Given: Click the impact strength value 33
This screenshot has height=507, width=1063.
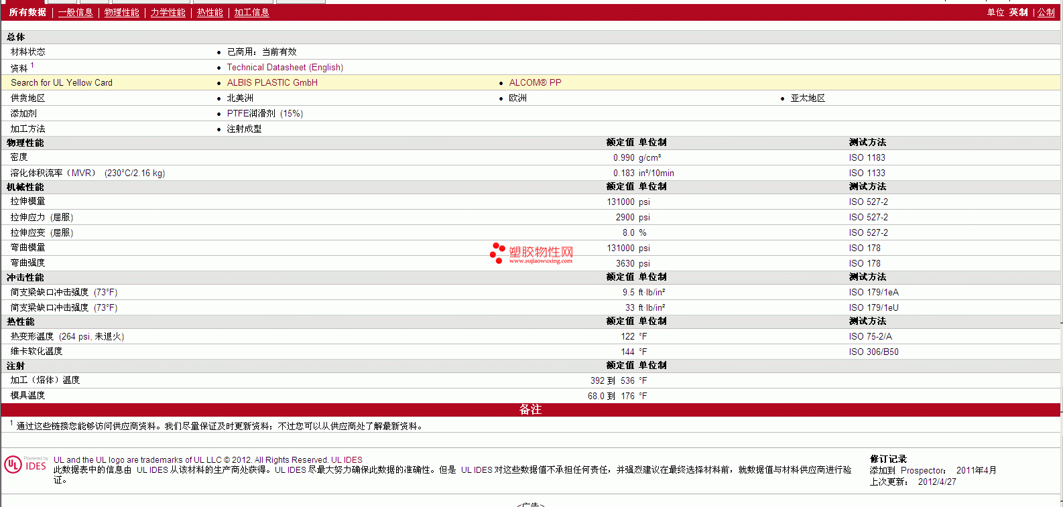Looking at the screenshot, I should tap(630, 308).
